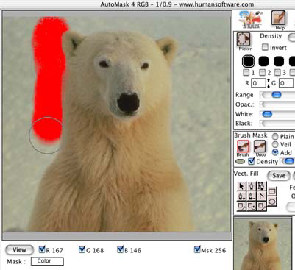Click the bear's nose in main canvas
The height and width of the screenshot is (270, 295).
(x=128, y=102)
